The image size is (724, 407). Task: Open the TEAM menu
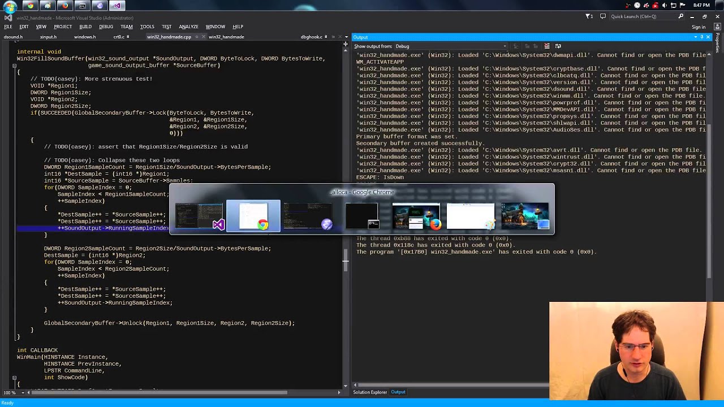(x=127, y=27)
